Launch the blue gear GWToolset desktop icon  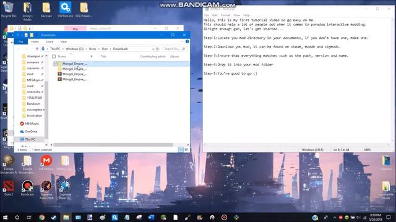tap(65, 10)
